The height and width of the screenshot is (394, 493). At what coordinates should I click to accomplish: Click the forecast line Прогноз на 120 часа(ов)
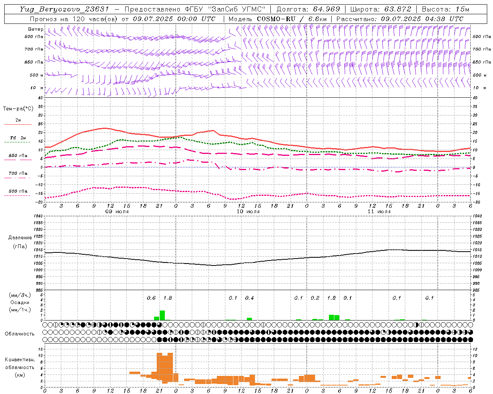pos(74,19)
